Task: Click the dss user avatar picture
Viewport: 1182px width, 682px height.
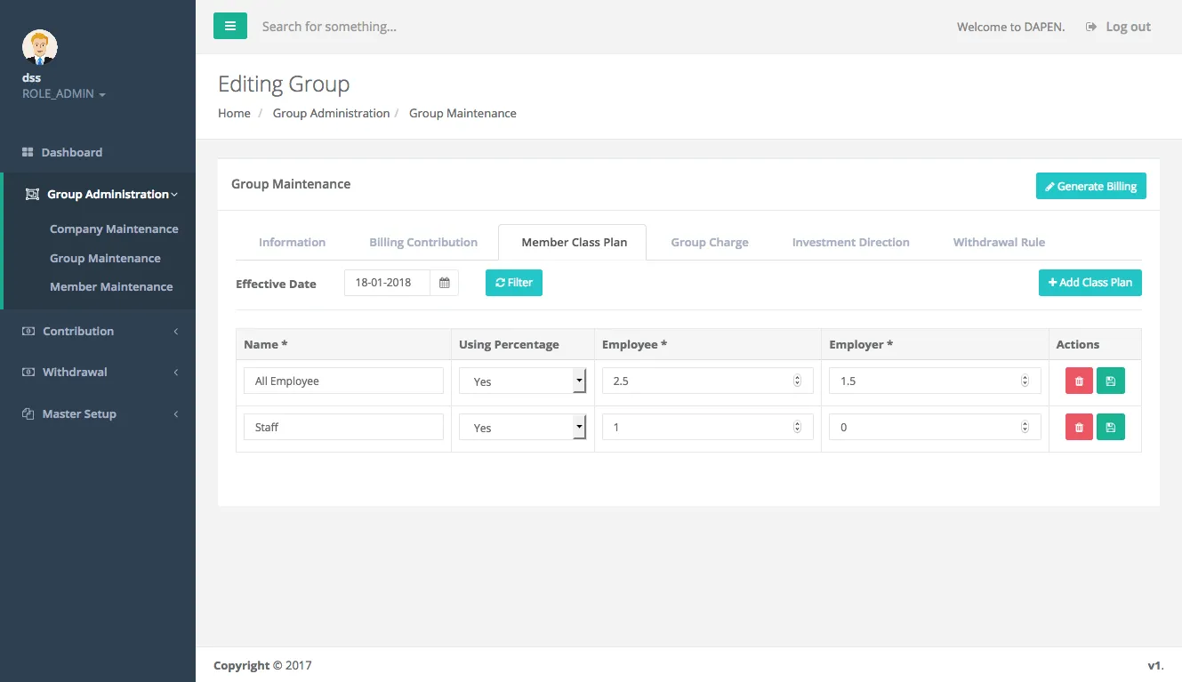Action: click(40, 47)
